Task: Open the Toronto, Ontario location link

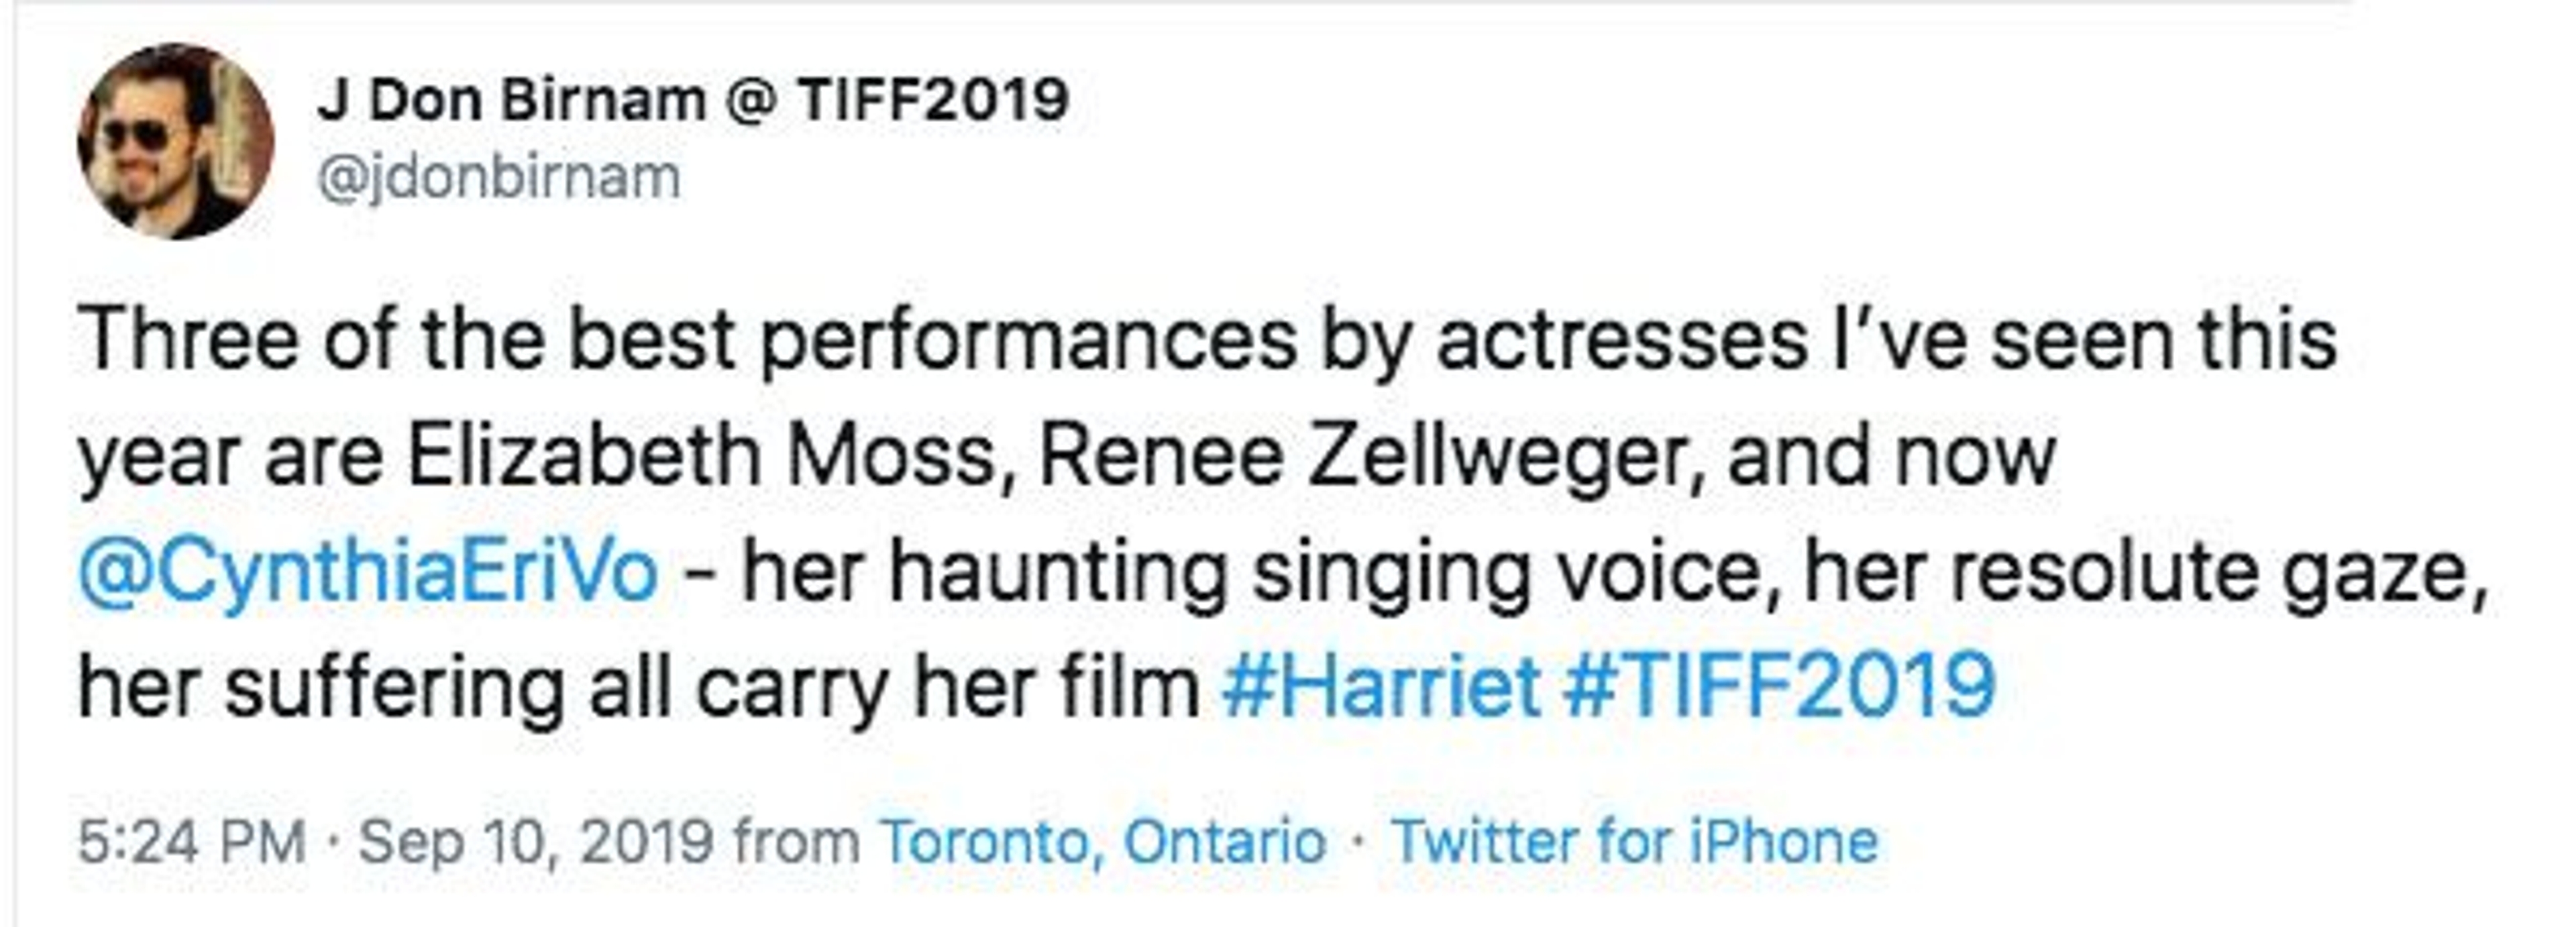Action: click(1103, 842)
